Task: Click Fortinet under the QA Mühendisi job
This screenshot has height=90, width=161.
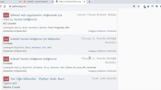Action: click(8, 43)
